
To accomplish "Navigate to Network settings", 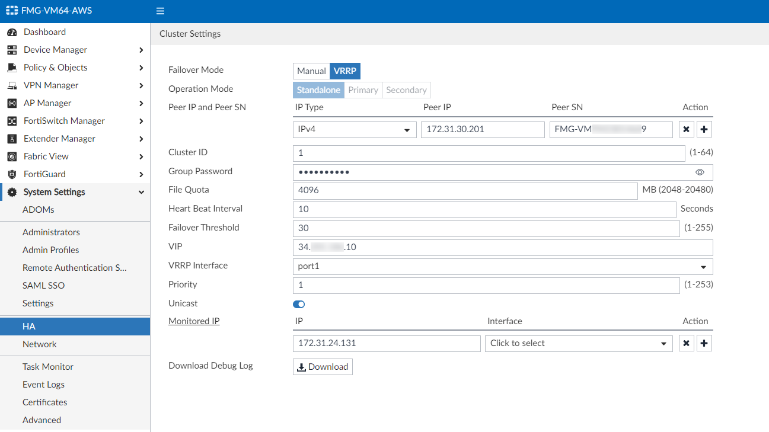I will pyautogui.click(x=39, y=344).
